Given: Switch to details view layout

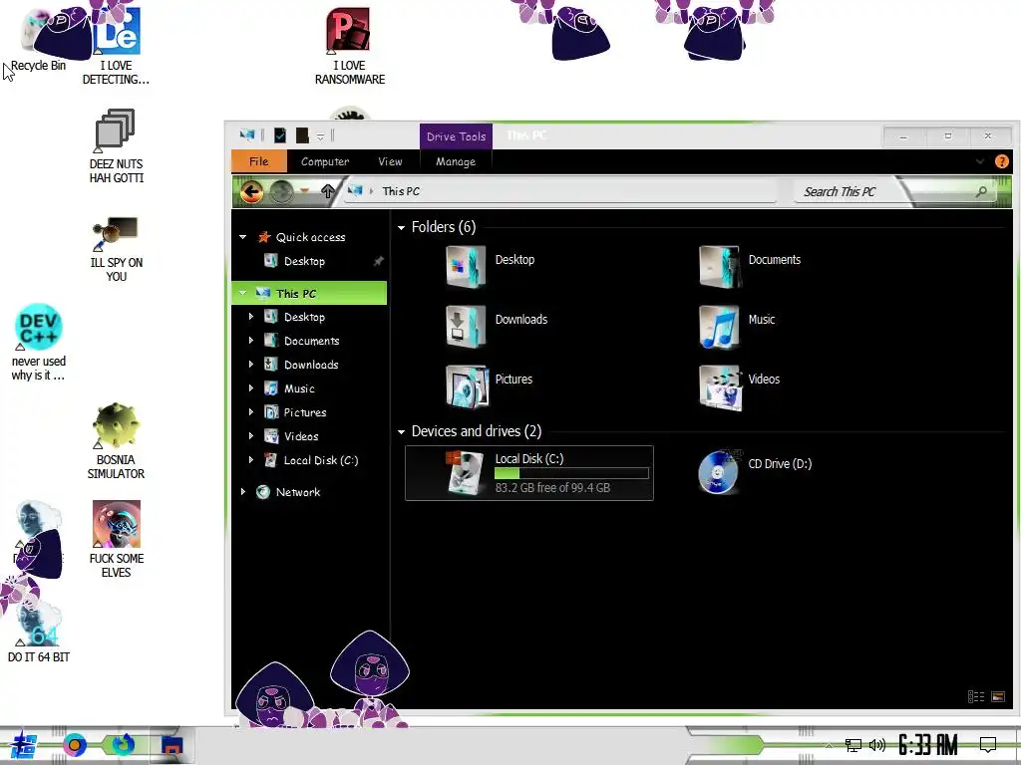Looking at the screenshot, I should (x=975, y=696).
